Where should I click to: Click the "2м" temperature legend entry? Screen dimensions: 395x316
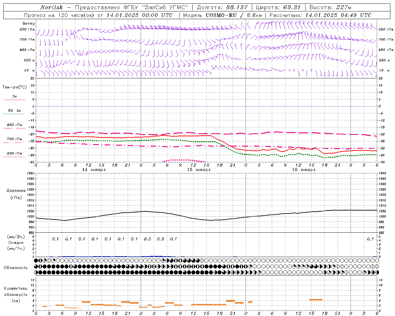click(x=15, y=97)
